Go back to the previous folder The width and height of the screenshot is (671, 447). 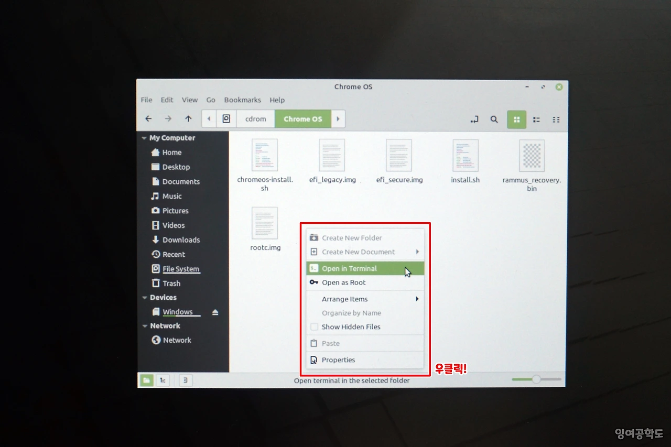point(148,119)
